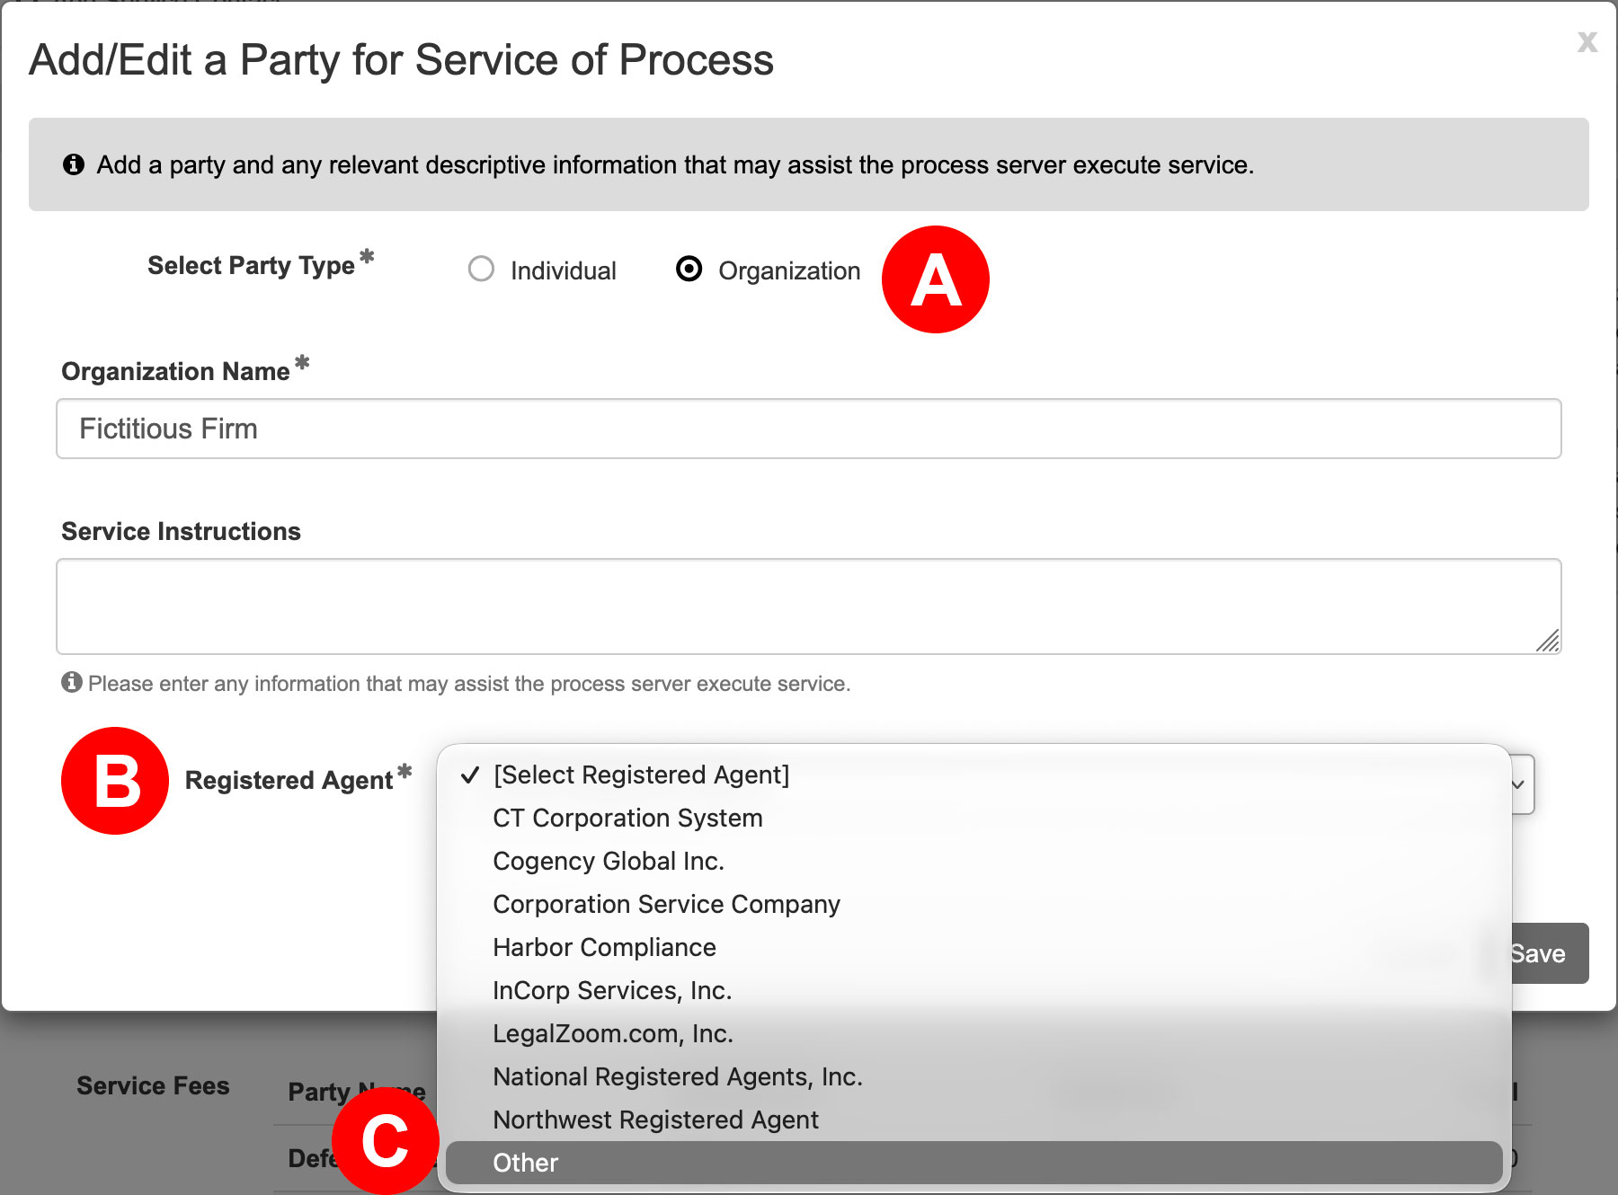The width and height of the screenshot is (1618, 1195).
Task: Choose CT Corporation System from the list
Action: 974,818
